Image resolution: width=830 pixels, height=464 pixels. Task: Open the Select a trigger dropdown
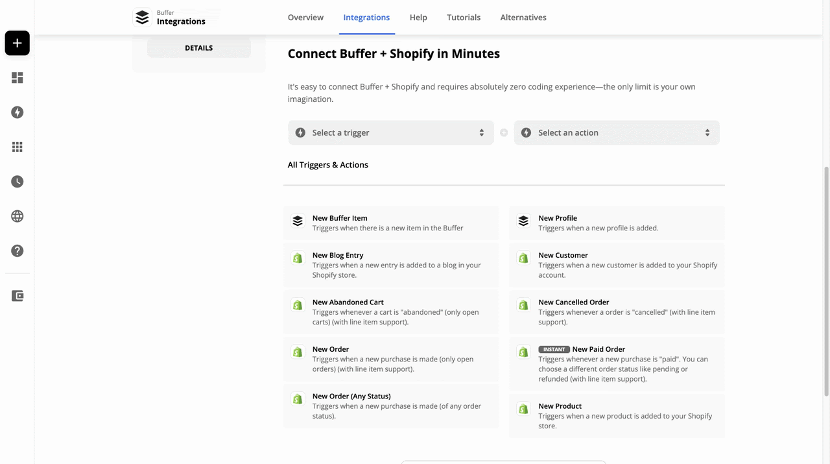tap(391, 132)
